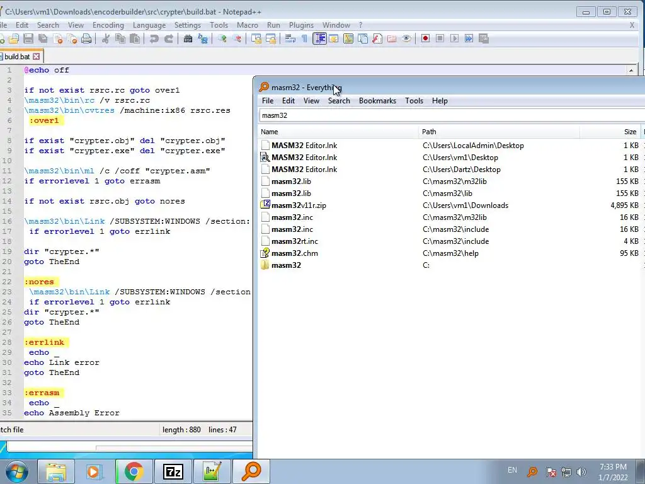Click the length : 880 status bar field
Screen dimensions: 645x484
click(181, 430)
